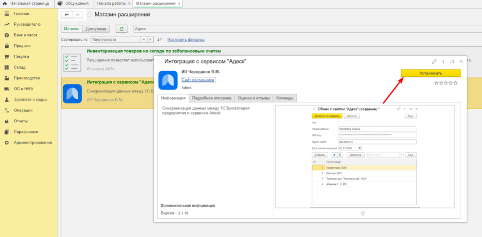Add Магазин расширений page to favorites
This screenshot has height=237, width=482.
pos(89,15)
